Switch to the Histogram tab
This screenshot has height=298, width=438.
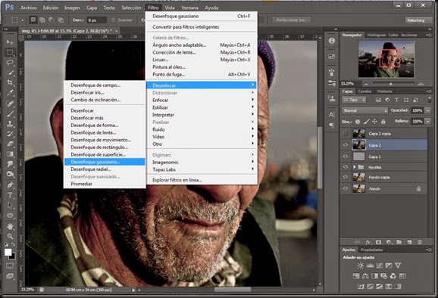point(377,35)
